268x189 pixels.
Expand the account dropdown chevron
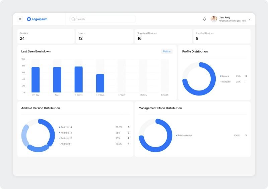click(250, 19)
